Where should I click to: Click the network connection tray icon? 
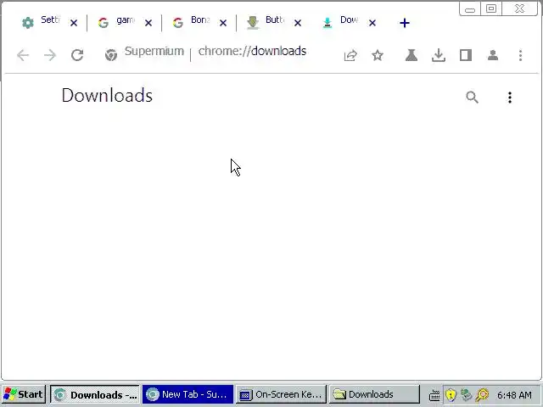467,394
